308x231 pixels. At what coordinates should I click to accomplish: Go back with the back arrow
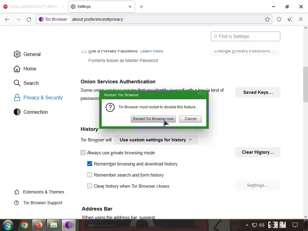click(x=7, y=19)
